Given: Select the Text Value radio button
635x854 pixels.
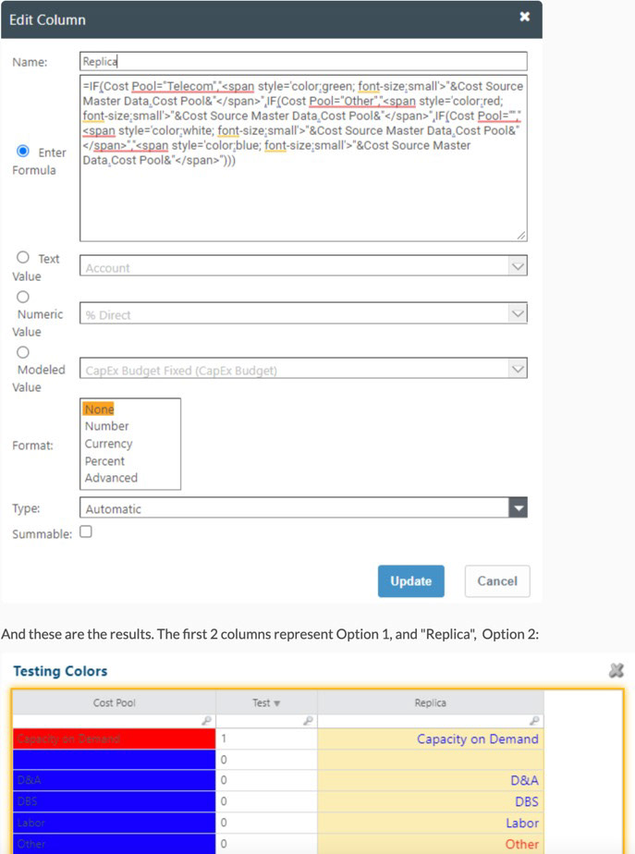Looking at the screenshot, I should 23,257.
